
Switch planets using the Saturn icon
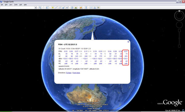[81, 7]
